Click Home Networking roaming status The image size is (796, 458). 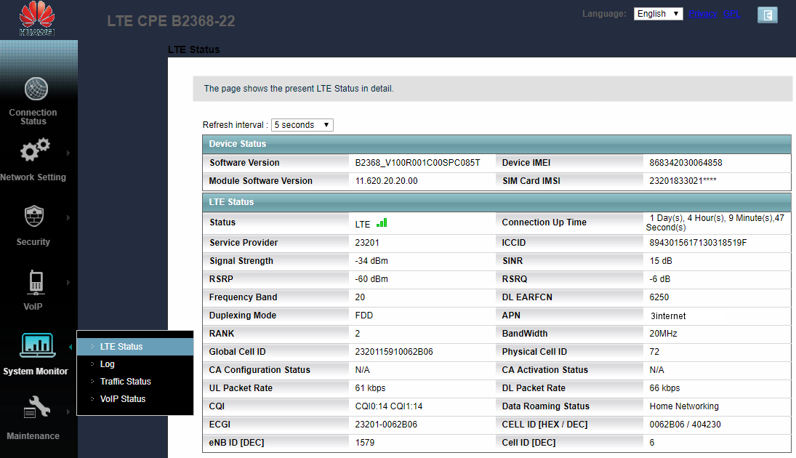[x=684, y=406]
